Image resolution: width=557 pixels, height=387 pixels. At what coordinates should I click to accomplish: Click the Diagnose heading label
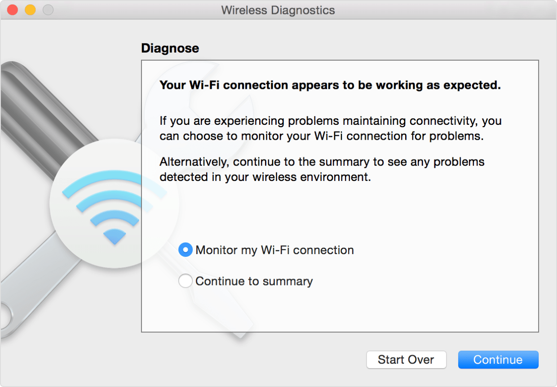click(170, 48)
